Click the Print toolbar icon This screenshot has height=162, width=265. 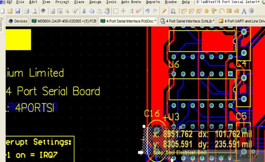[x=26, y=11]
